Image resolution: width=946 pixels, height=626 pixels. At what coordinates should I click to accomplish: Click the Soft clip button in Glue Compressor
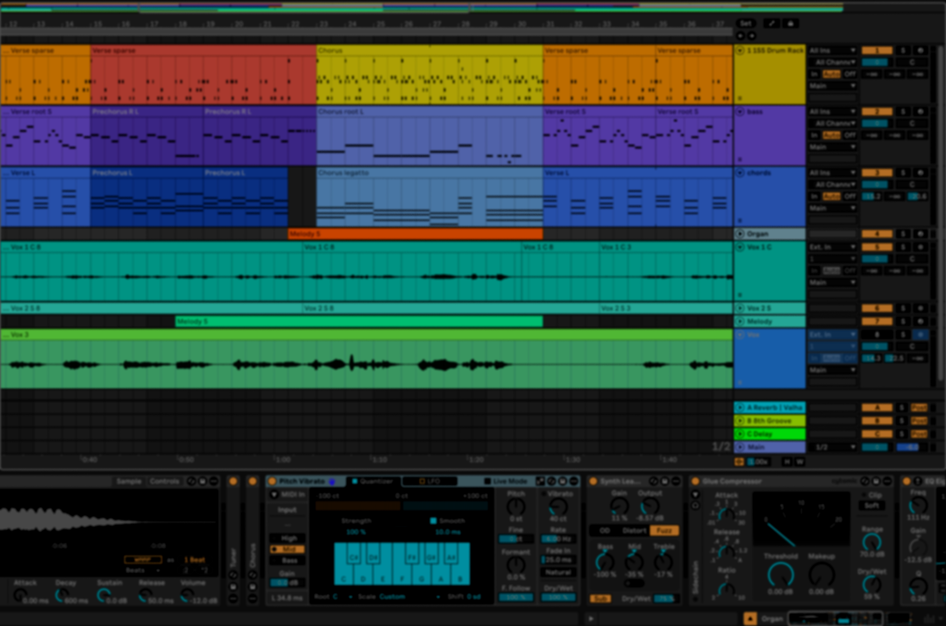871,505
